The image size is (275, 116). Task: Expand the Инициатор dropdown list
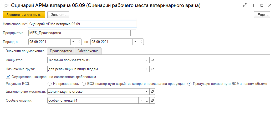pos(146,60)
